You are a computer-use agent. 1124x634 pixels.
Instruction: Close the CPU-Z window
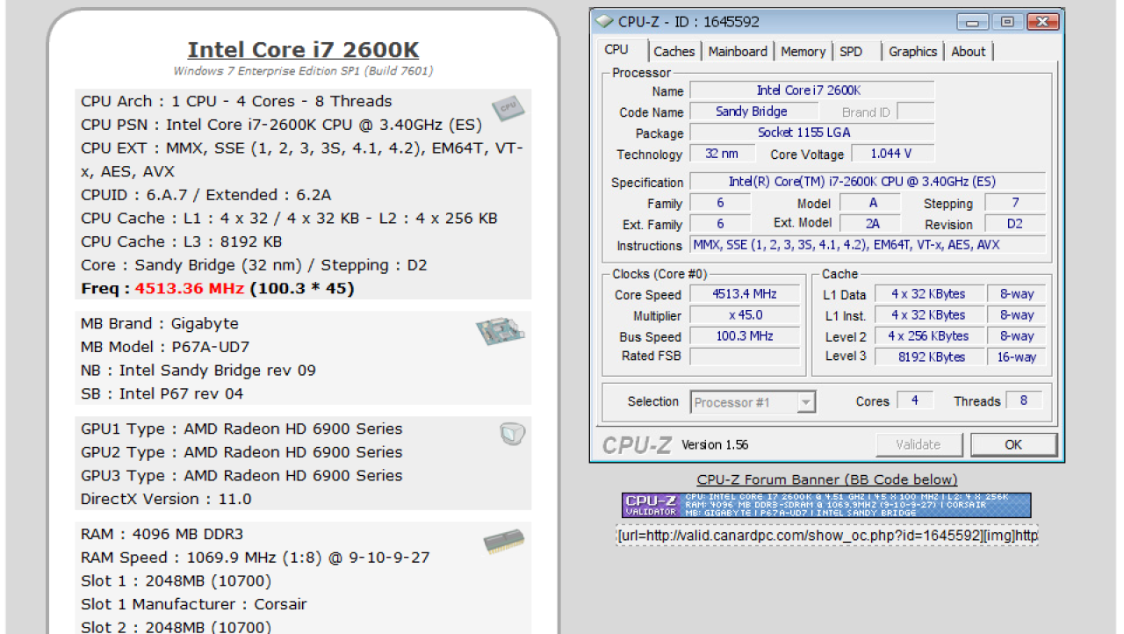[1042, 22]
